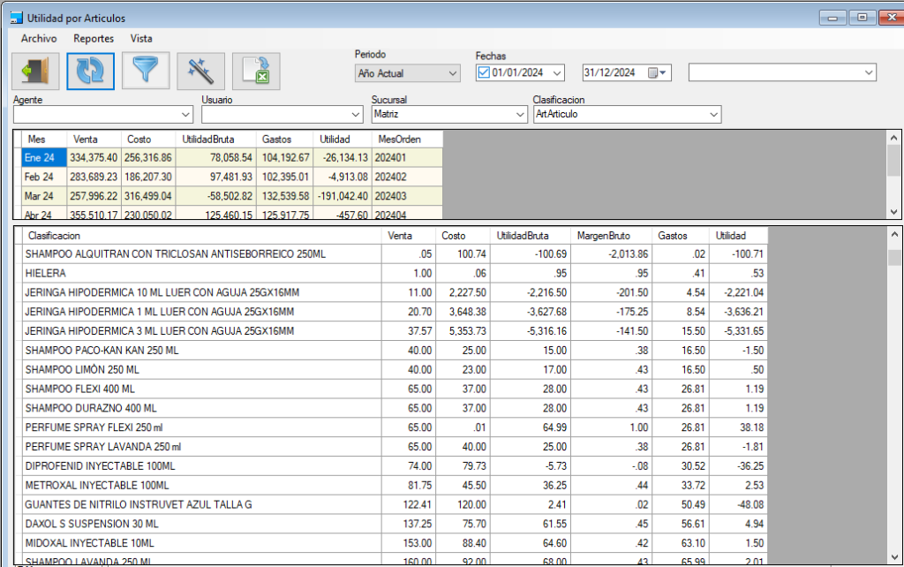Click the magic wand icon

click(200, 72)
